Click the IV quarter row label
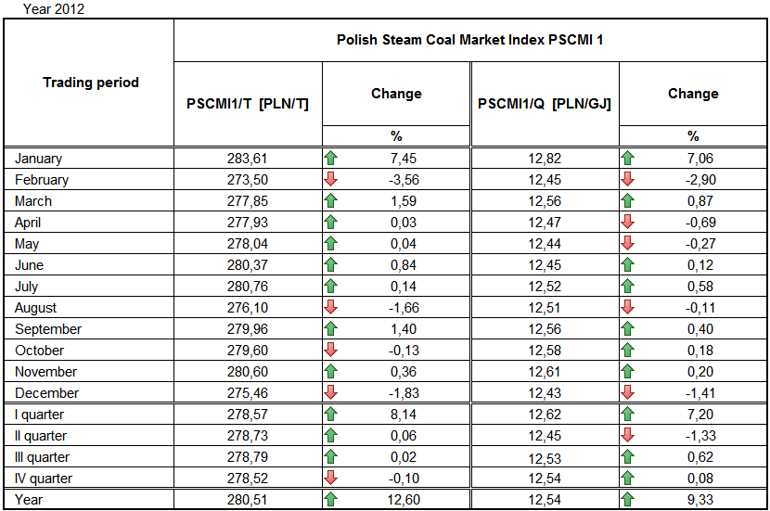Screen dimensions: 770x511 pyautogui.click(x=43, y=479)
